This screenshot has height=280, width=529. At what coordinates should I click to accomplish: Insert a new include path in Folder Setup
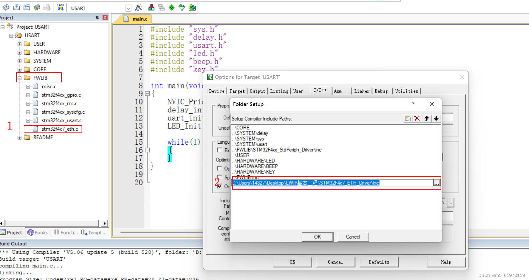click(408, 118)
